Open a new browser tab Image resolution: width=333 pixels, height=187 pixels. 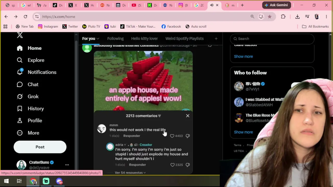pyautogui.click(x=242, y=5)
